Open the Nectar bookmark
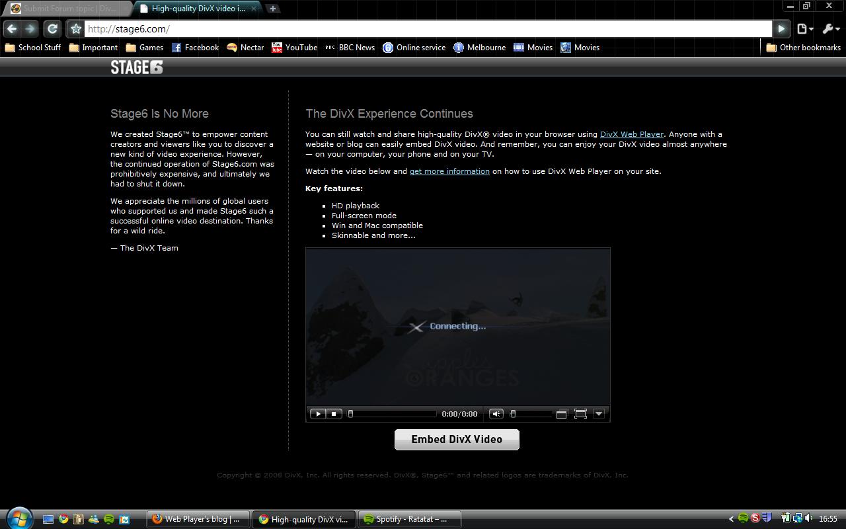This screenshot has width=846, height=529. click(245, 48)
